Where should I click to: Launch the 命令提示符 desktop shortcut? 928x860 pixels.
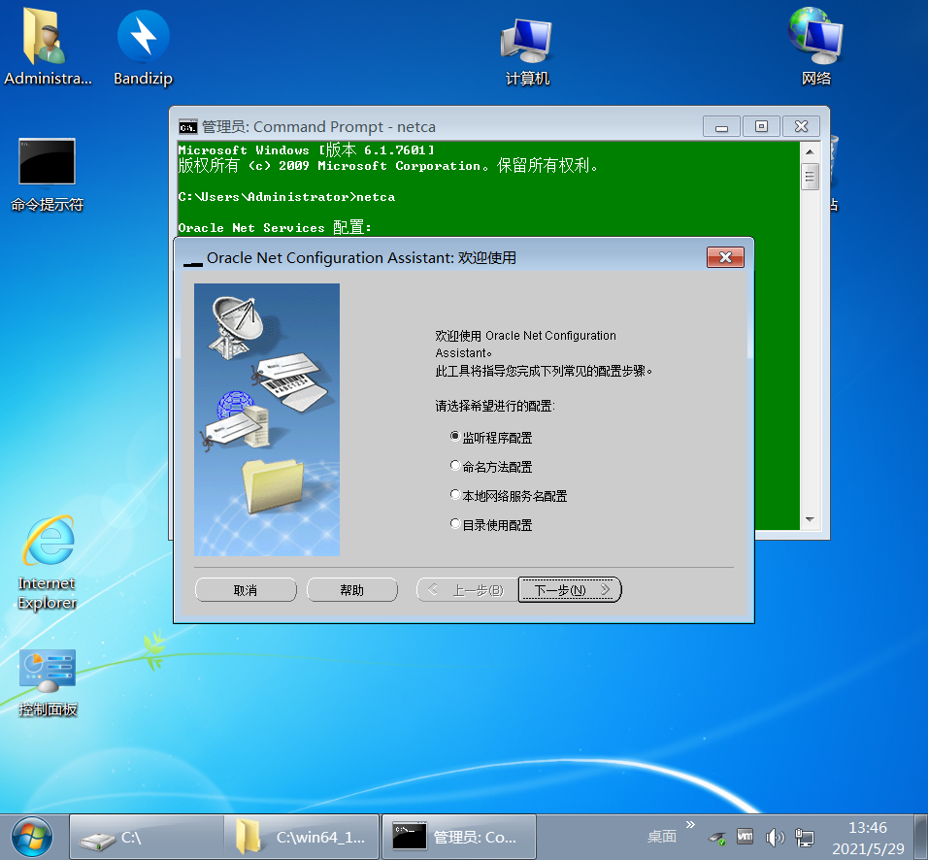[x=46, y=161]
